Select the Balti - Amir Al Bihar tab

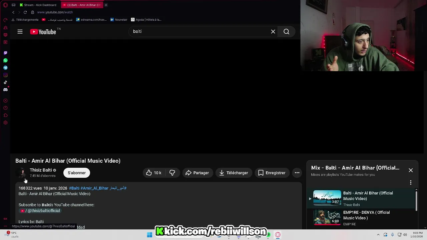coord(82,5)
